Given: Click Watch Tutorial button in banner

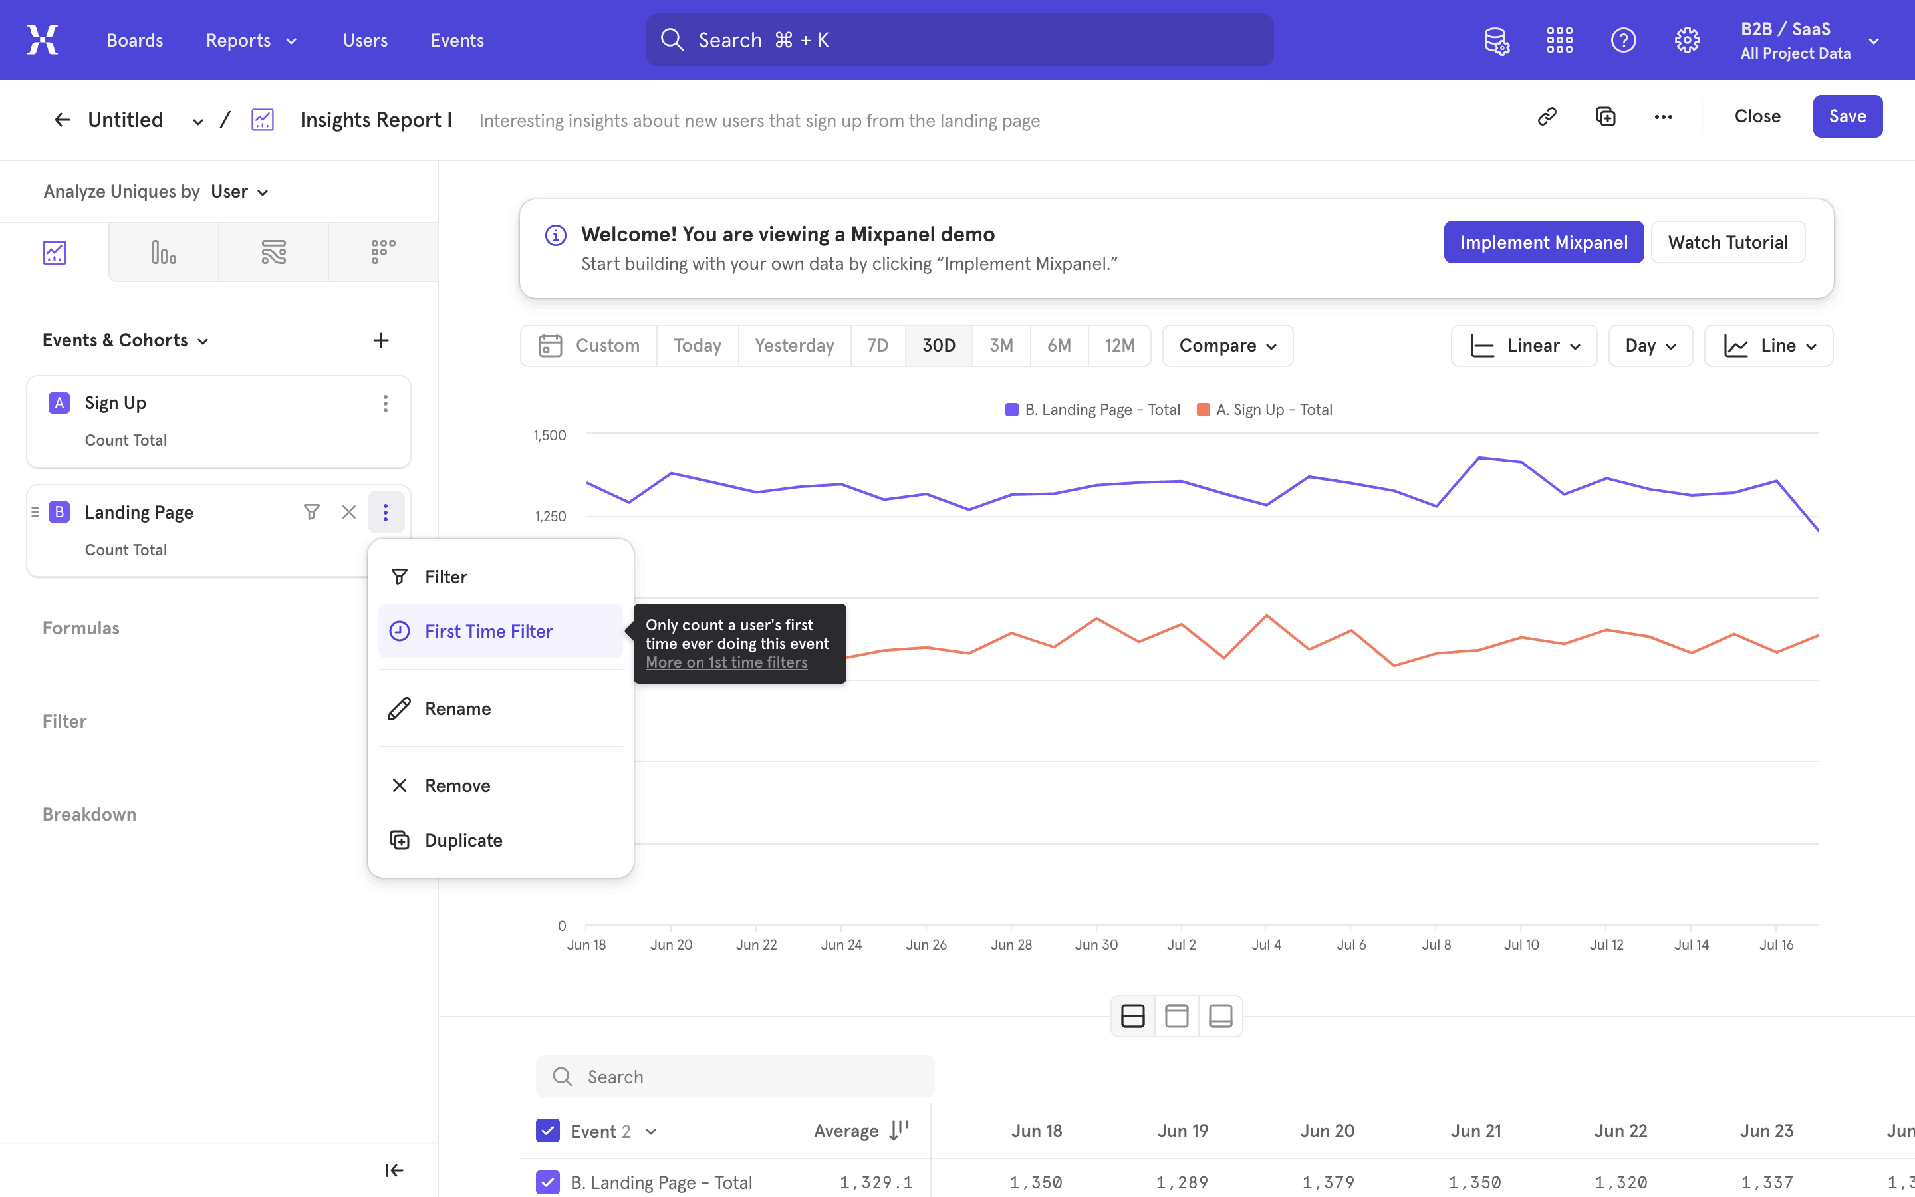Looking at the screenshot, I should 1729,241.
